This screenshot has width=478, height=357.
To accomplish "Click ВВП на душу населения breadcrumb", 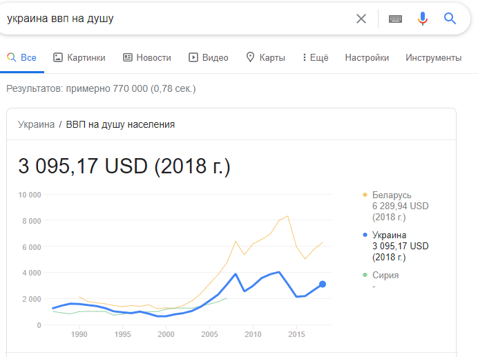I will pyautogui.click(x=120, y=124).
